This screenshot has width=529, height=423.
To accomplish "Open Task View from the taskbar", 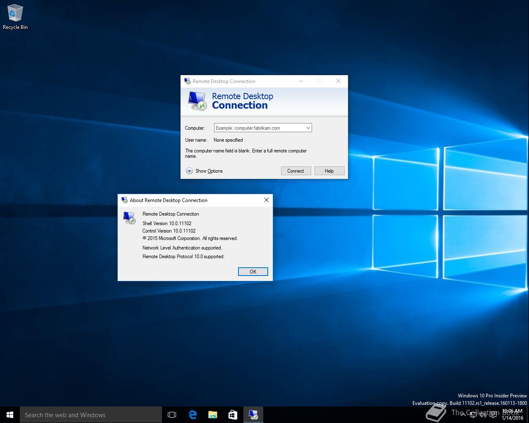I will tap(172, 415).
